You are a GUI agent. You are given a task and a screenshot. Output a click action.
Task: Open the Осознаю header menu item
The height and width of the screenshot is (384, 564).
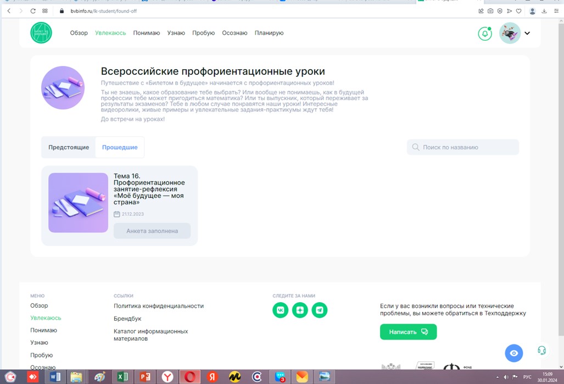click(x=234, y=33)
